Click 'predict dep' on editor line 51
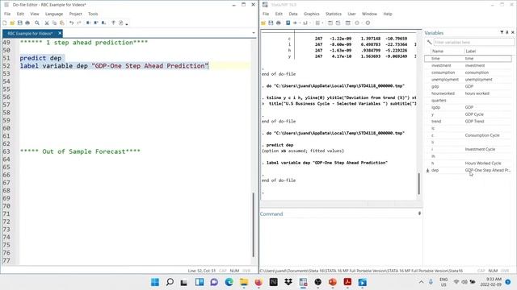517x290 pixels. 40,58
